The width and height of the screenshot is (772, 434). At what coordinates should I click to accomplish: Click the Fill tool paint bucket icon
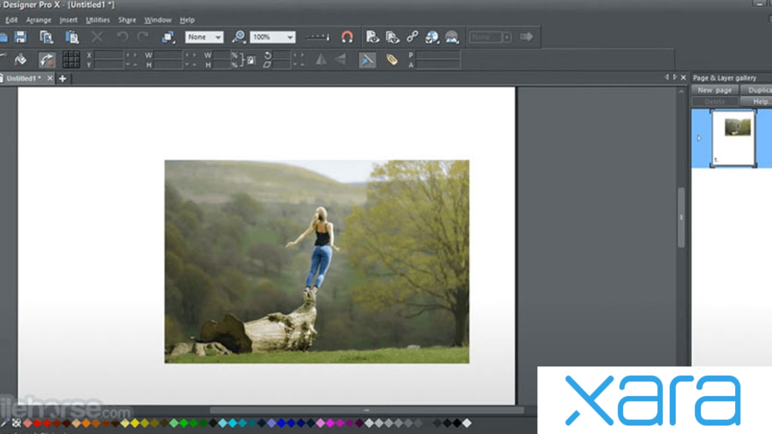21,60
